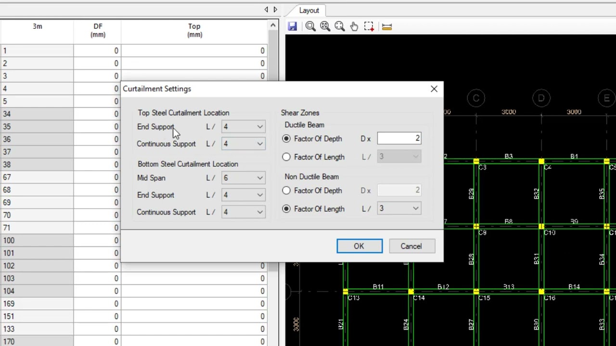616x346 pixels.
Task: Click Ductile Beam D x input field
Action: click(x=399, y=138)
